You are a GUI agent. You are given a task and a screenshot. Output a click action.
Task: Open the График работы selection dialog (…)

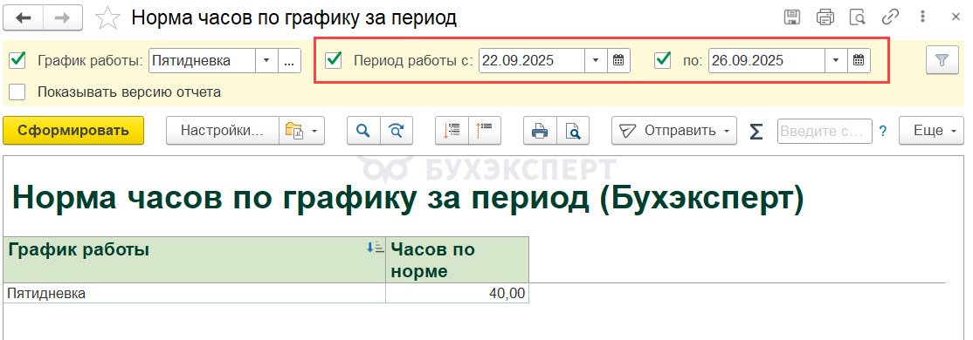[290, 60]
